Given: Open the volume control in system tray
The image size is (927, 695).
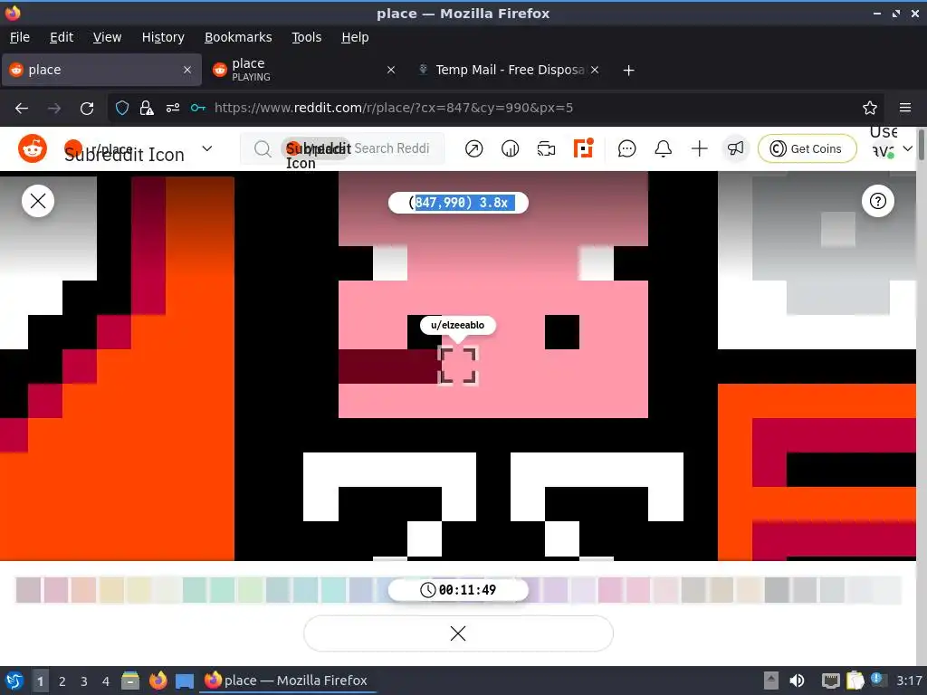Looking at the screenshot, I should point(797,681).
